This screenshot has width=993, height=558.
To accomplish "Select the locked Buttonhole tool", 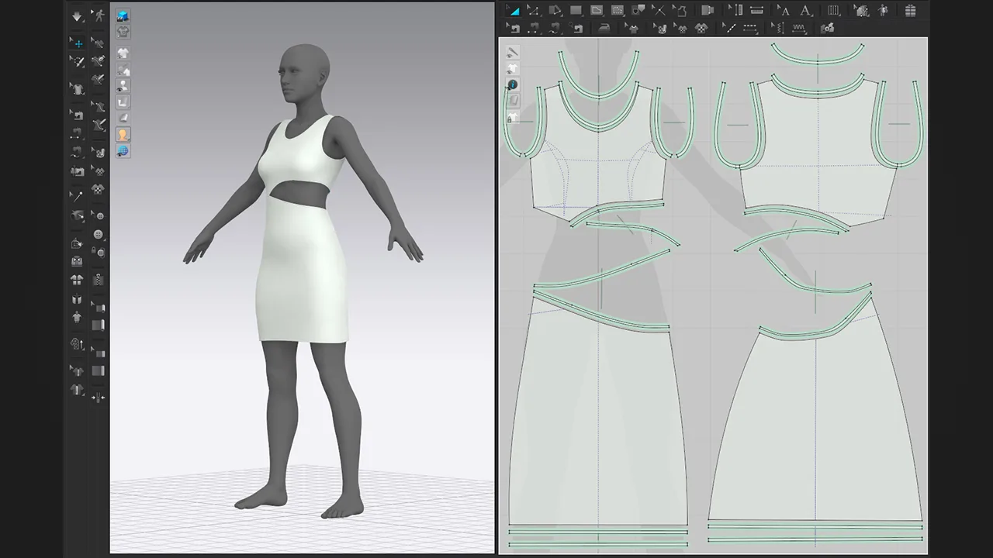I will tap(99, 251).
